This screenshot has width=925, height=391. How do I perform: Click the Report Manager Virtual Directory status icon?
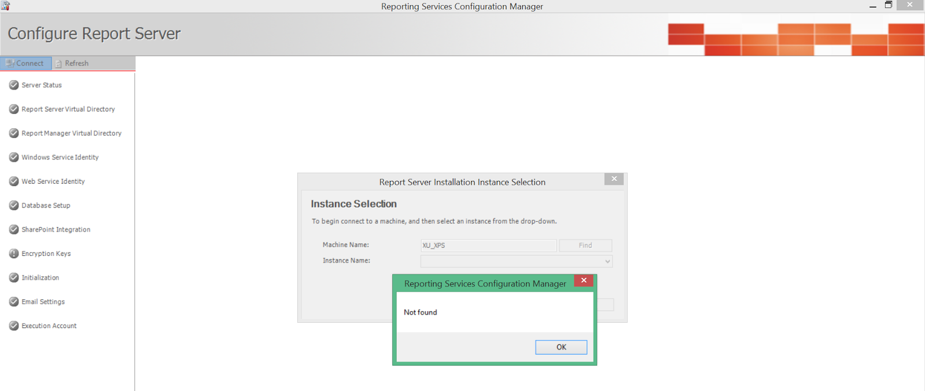coord(14,133)
